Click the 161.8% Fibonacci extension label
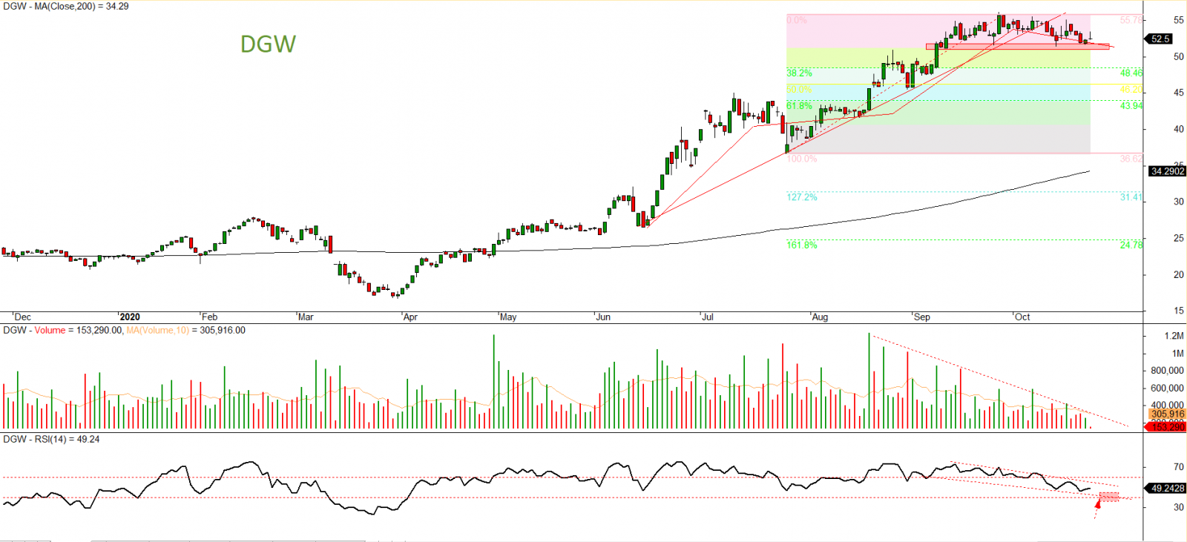Image resolution: width=1187 pixels, height=542 pixels. pyautogui.click(x=801, y=245)
